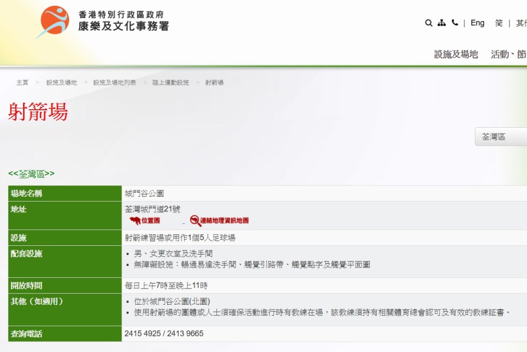Click the phone contact icon
Image resolution: width=527 pixels, height=352 pixels.
pyautogui.click(x=455, y=23)
